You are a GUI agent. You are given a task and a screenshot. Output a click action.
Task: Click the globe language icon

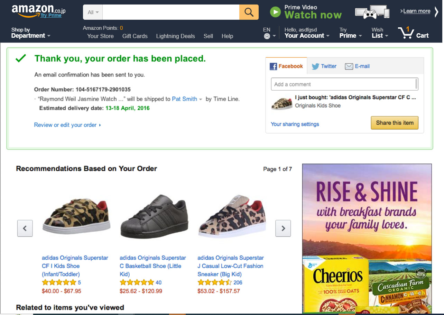267,36
